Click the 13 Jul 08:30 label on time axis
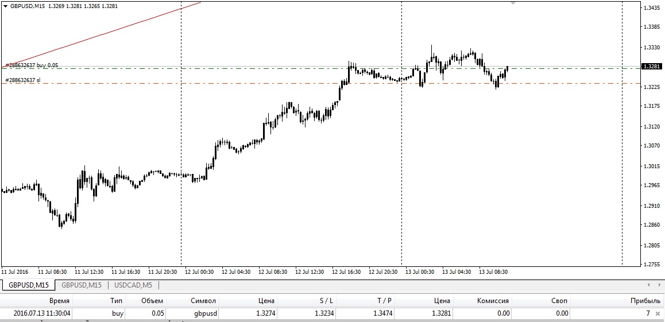This screenshot has width=665, height=322. tap(494, 271)
